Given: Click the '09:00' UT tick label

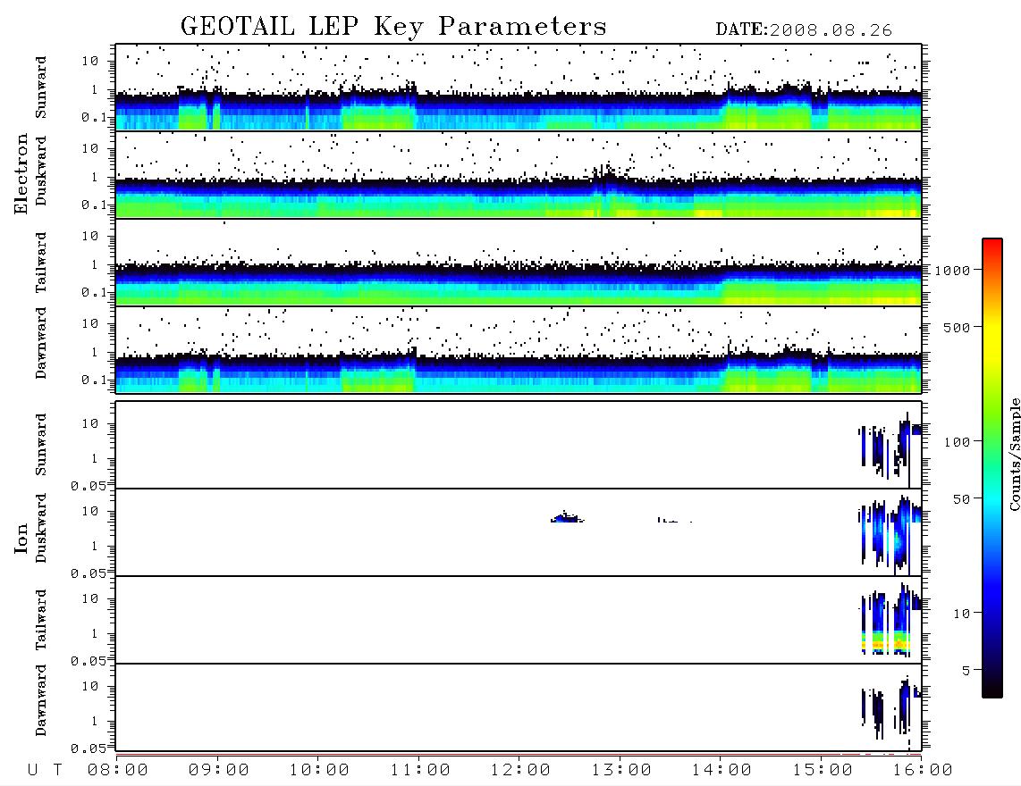Looking at the screenshot, I should click(x=219, y=770).
